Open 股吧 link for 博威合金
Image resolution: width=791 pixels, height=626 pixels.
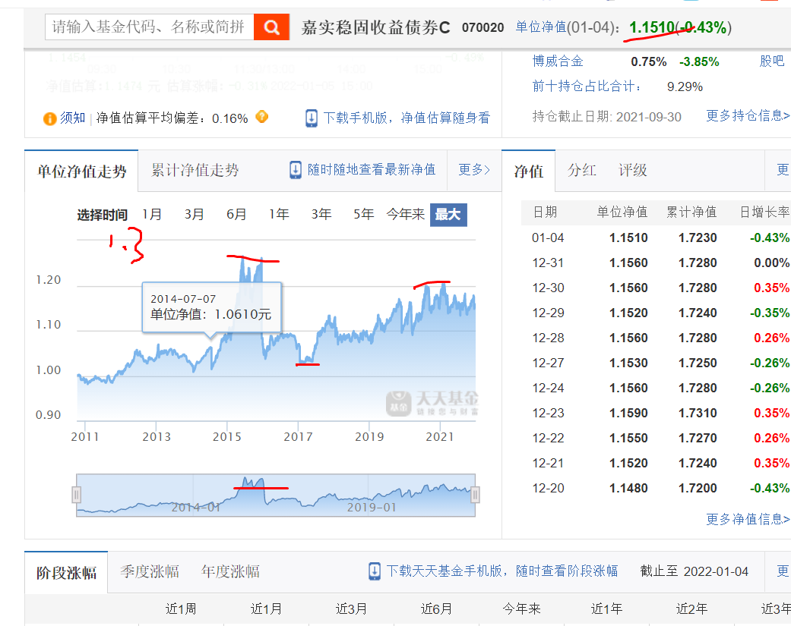pyautogui.click(x=772, y=61)
